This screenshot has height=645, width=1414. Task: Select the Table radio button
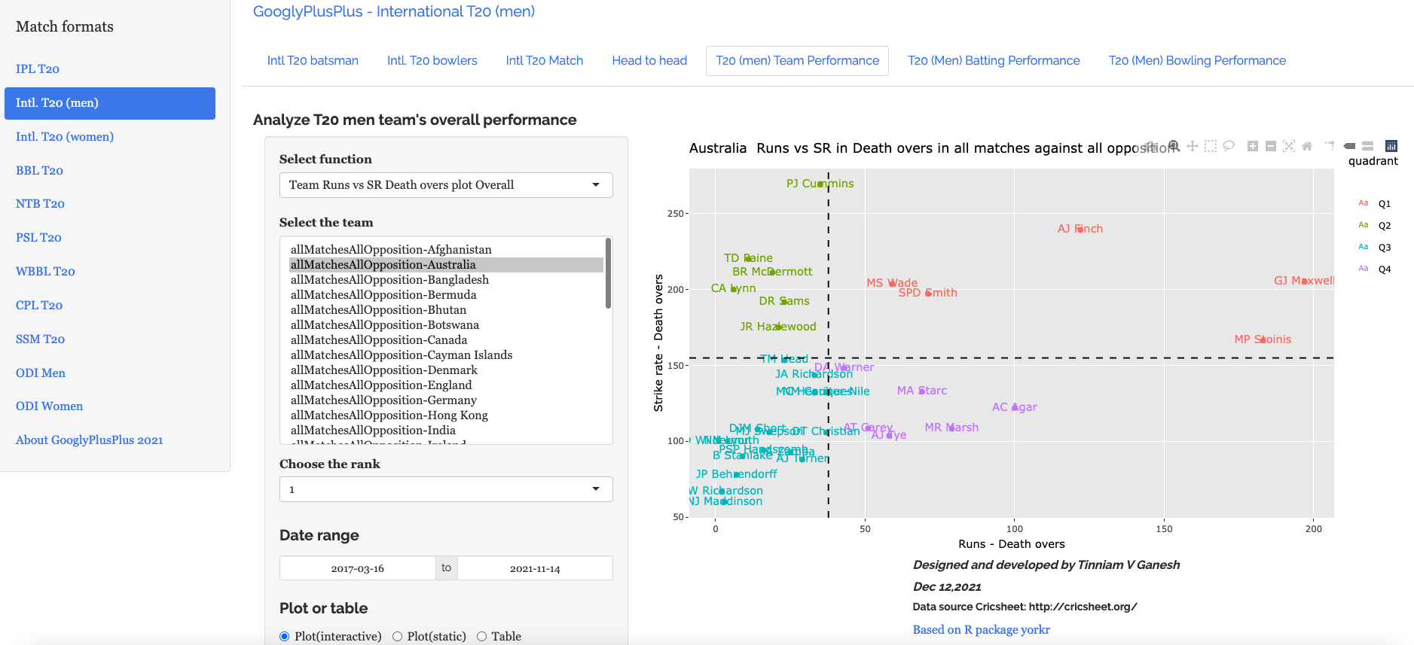coord(482,637)
